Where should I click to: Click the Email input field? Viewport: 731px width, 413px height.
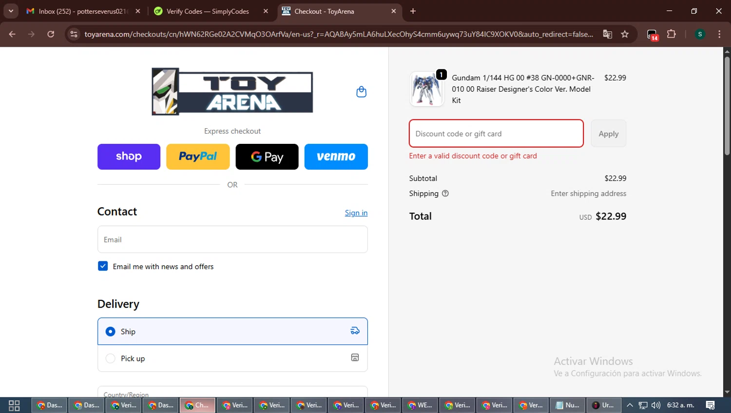[232, 239]
